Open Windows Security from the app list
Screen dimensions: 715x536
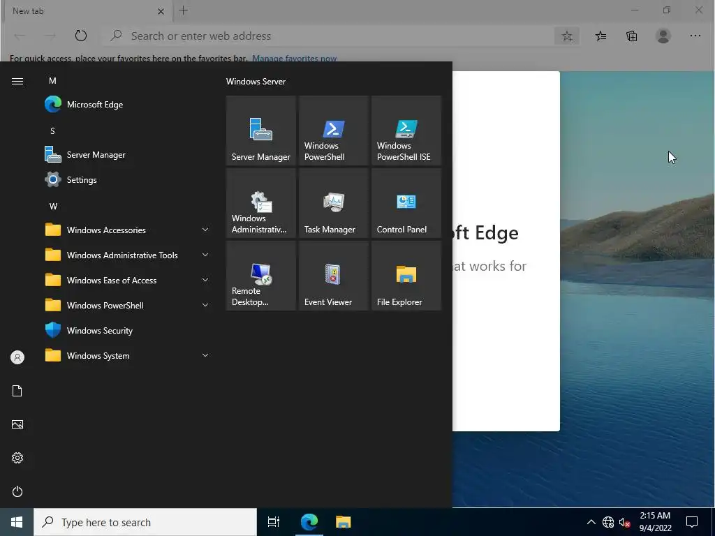point(128,330)
